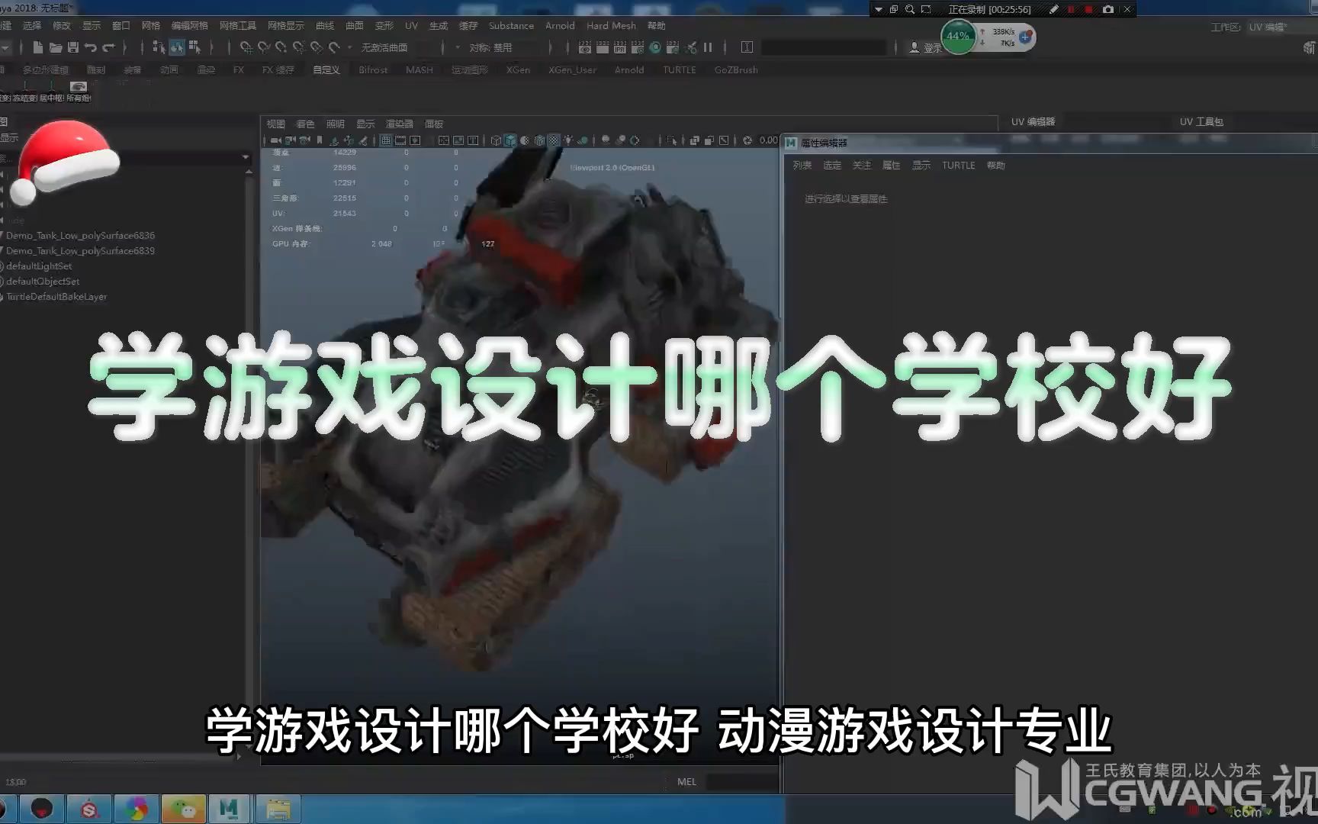This screenshot has height=824, width=1318.
Task: Open the viewport 渲染器 menu
Action: (399, 124)
